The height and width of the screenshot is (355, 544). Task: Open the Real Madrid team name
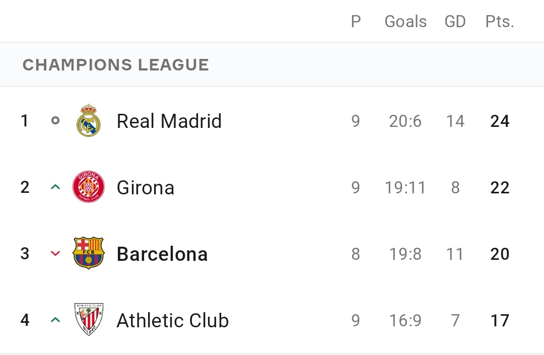pos(169,121)
